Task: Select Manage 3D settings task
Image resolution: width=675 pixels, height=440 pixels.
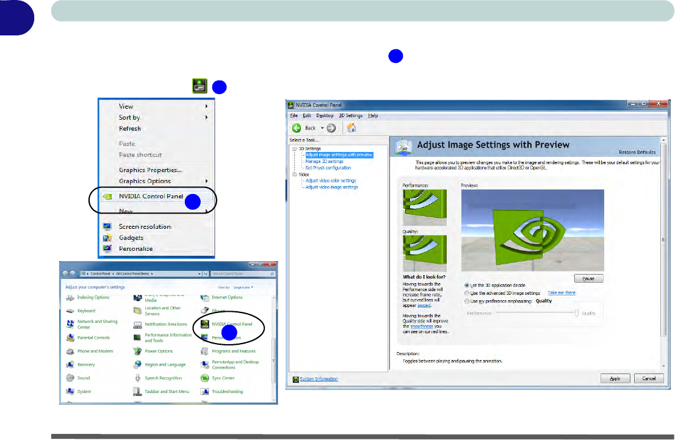Action: click(x=324, y=161)
